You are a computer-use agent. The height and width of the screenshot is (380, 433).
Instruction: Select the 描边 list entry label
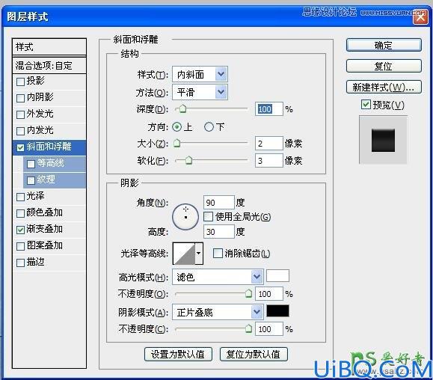[x=35, y=262]
